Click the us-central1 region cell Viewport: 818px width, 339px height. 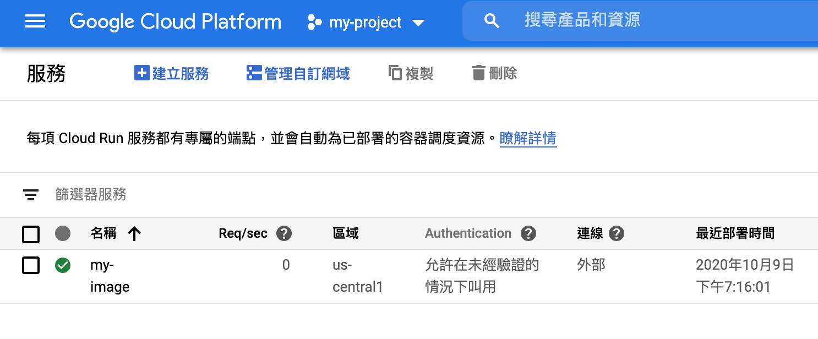358,276
